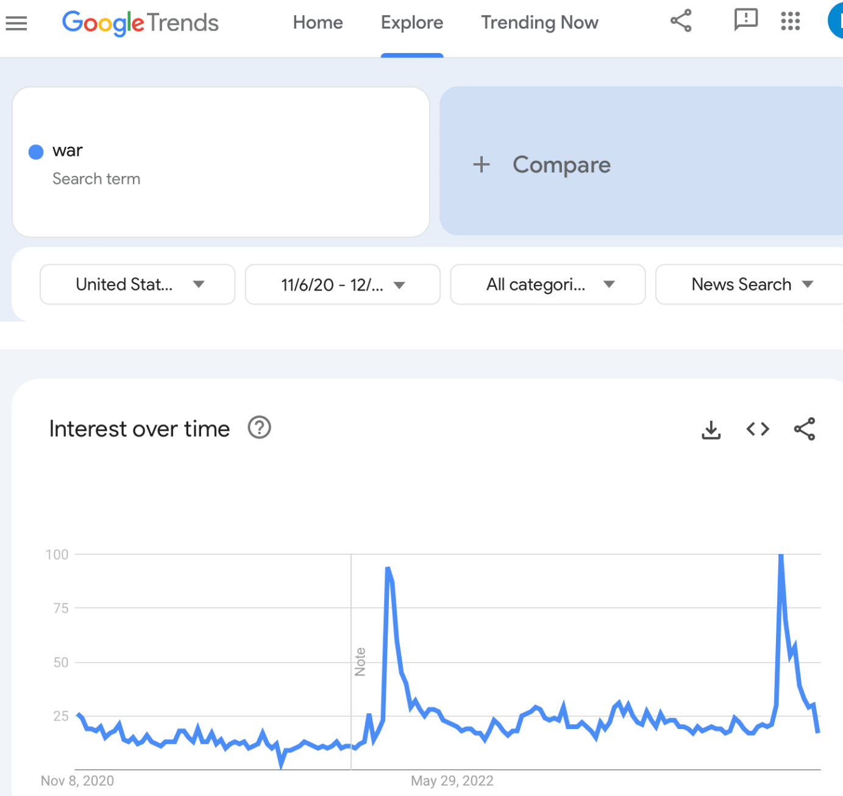Open the Google apps grid
Image resolution: width=843 pixels, height=796 pixels.
(790, 21)
